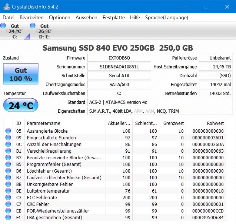Click status orb for Anzahl der Einschaltungen
This screenshot has width=236, height=224.
[x=8, y=144]
